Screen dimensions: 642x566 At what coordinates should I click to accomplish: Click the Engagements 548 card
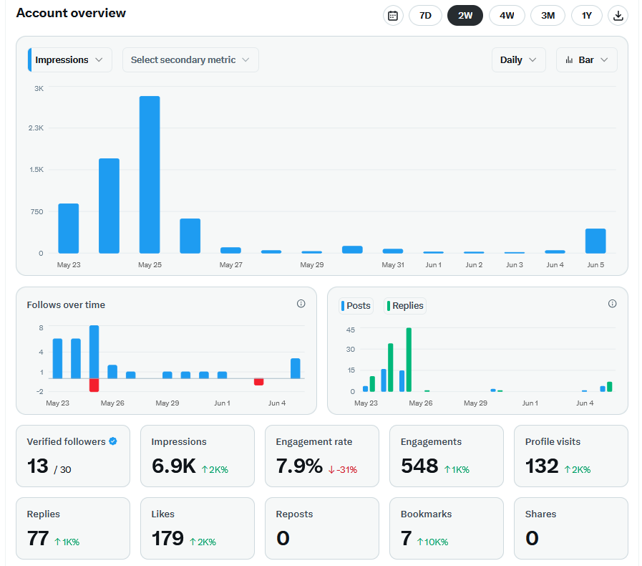(x=447, y=456)
